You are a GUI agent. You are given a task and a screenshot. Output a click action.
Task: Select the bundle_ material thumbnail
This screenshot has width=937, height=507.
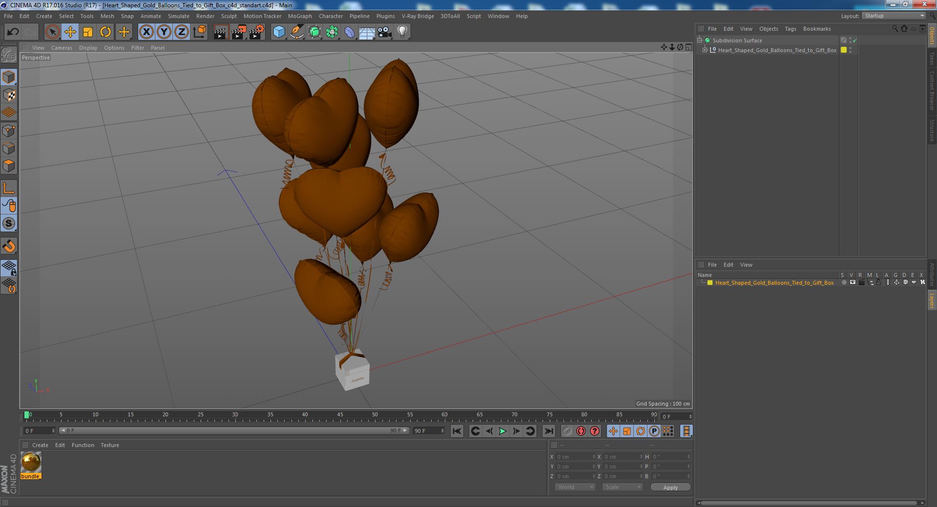31,462
